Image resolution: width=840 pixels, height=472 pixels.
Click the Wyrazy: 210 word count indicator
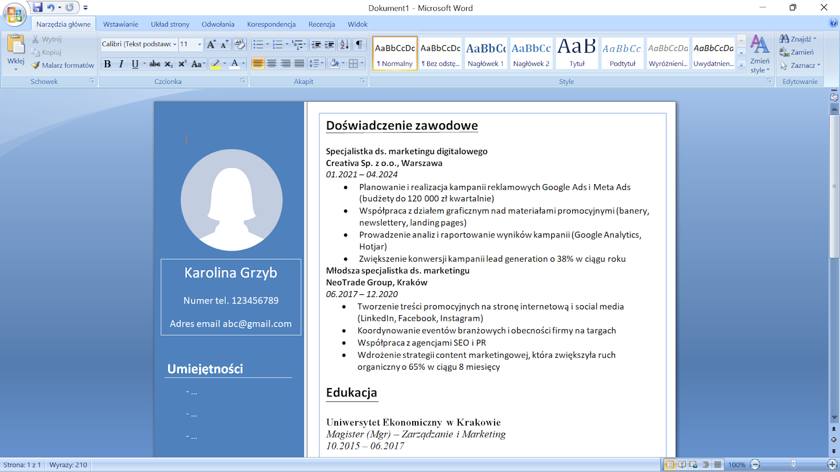(x=68, y=465)
